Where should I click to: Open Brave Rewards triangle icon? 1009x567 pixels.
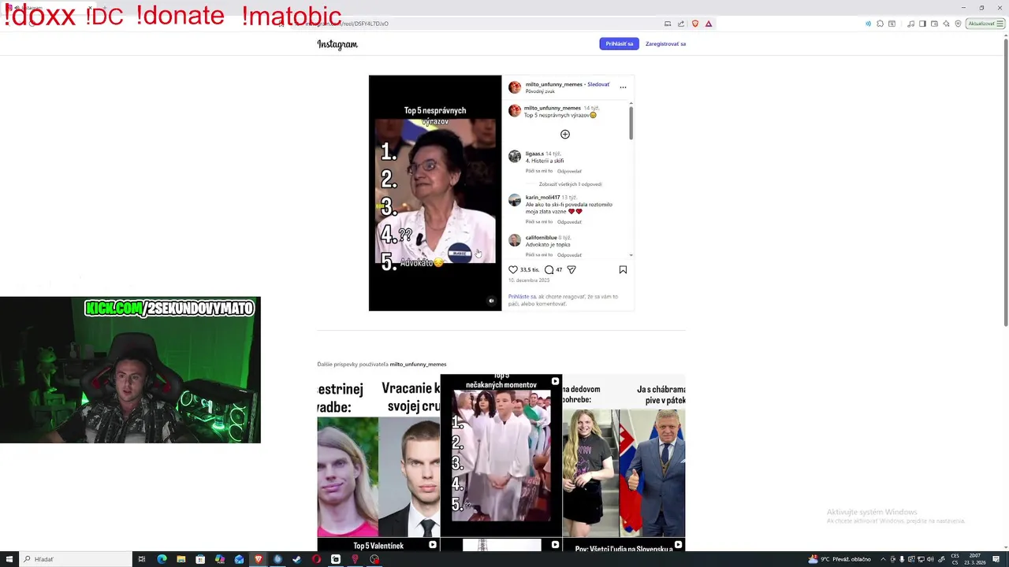tap(709, 24)
